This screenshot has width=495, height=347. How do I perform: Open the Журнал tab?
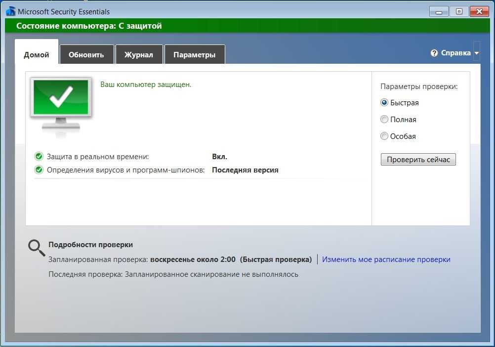[139, 55]
